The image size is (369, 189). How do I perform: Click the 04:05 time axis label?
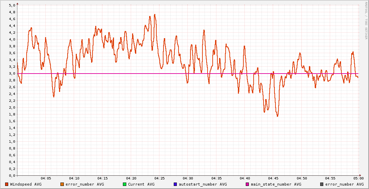click(x=46, y=178)
